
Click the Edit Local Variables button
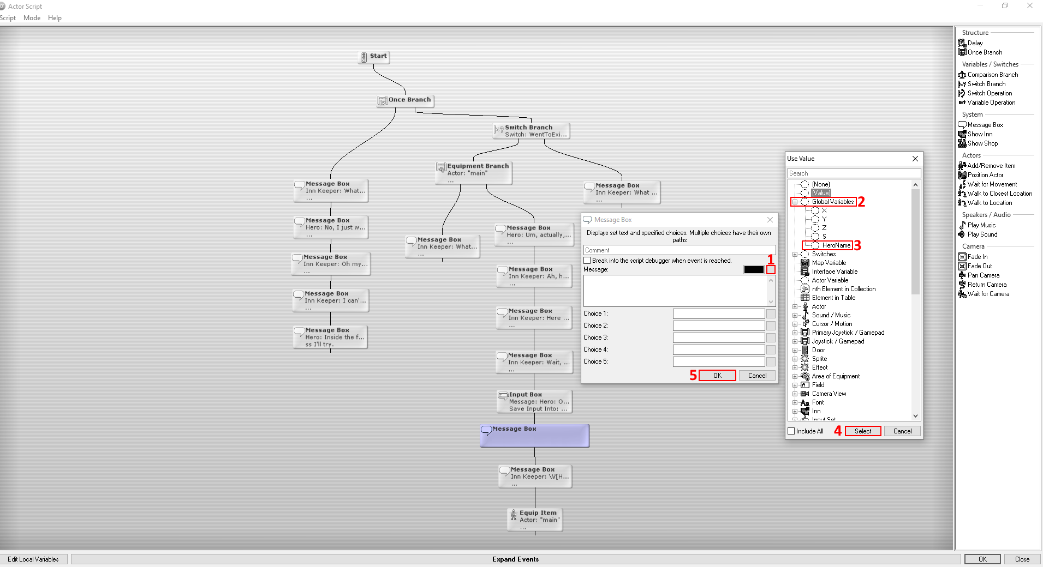(33, 559)
